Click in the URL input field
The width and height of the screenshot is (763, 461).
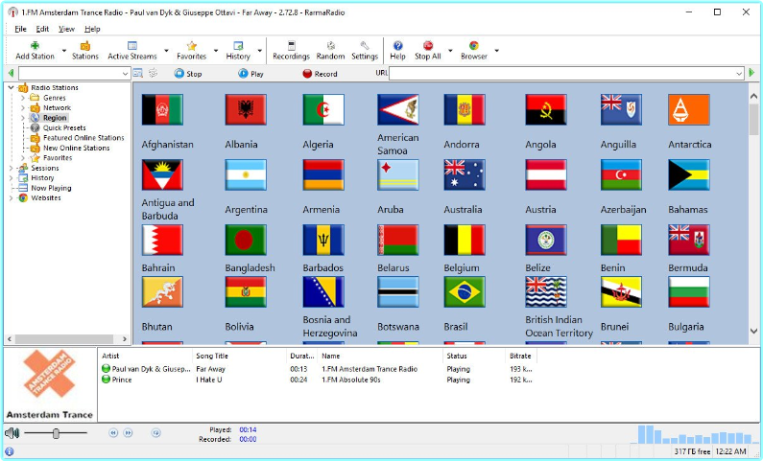561,74
